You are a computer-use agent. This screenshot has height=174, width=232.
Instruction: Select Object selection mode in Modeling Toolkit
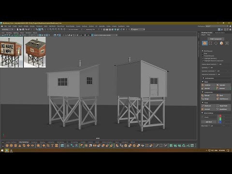click(x=205, y=43)
